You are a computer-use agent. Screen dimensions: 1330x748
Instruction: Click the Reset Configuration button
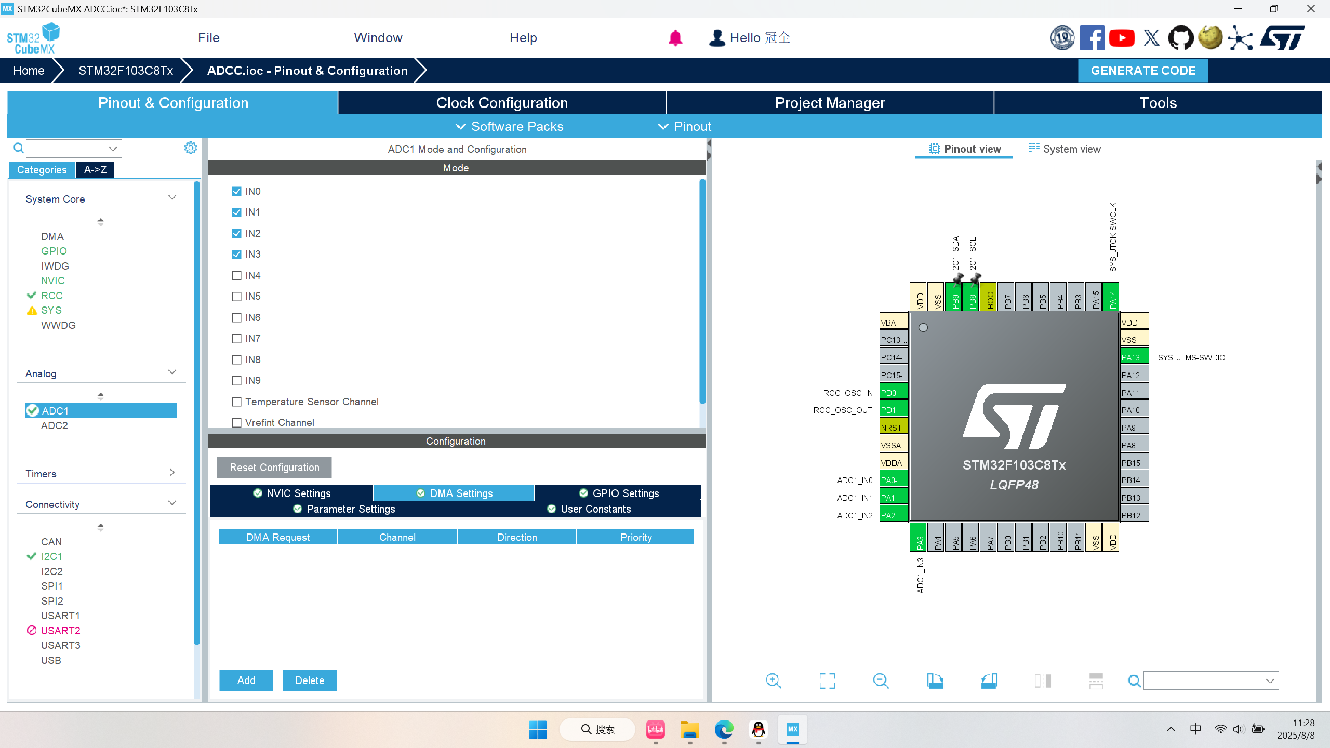274,467
